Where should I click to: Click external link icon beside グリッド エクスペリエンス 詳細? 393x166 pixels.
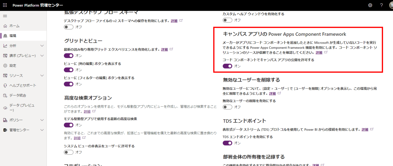pos(171,49)
